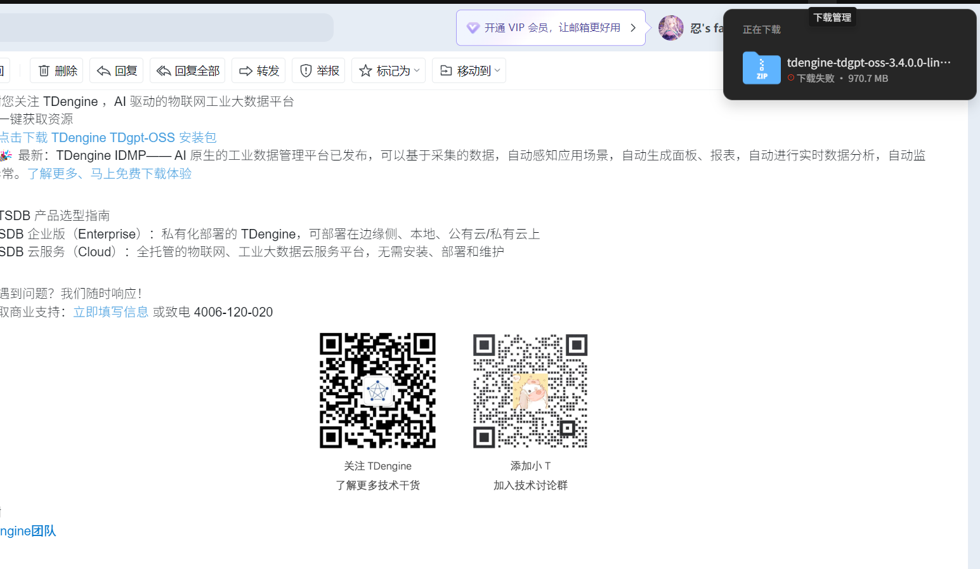Image resolution: width=980 pixels, height=569 pixels.
Task: Open the TDengine TDgpt-OSS download link
Action: [x=108, y=138]
